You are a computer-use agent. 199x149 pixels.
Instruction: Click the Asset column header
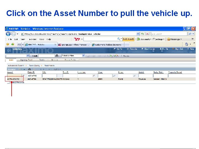coord(10,72)
